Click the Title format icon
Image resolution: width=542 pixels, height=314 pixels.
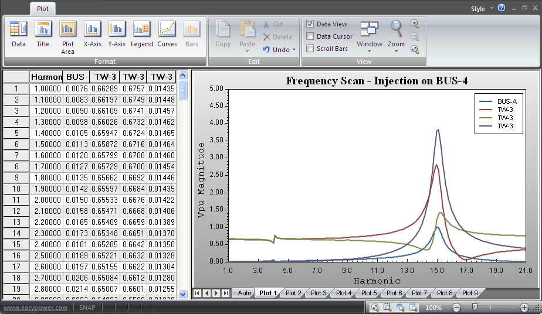[43, 34]
